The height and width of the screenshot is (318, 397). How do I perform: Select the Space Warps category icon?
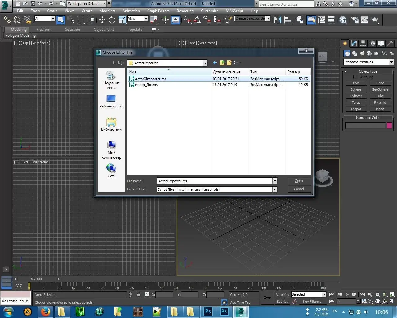[x=384, y=53]
